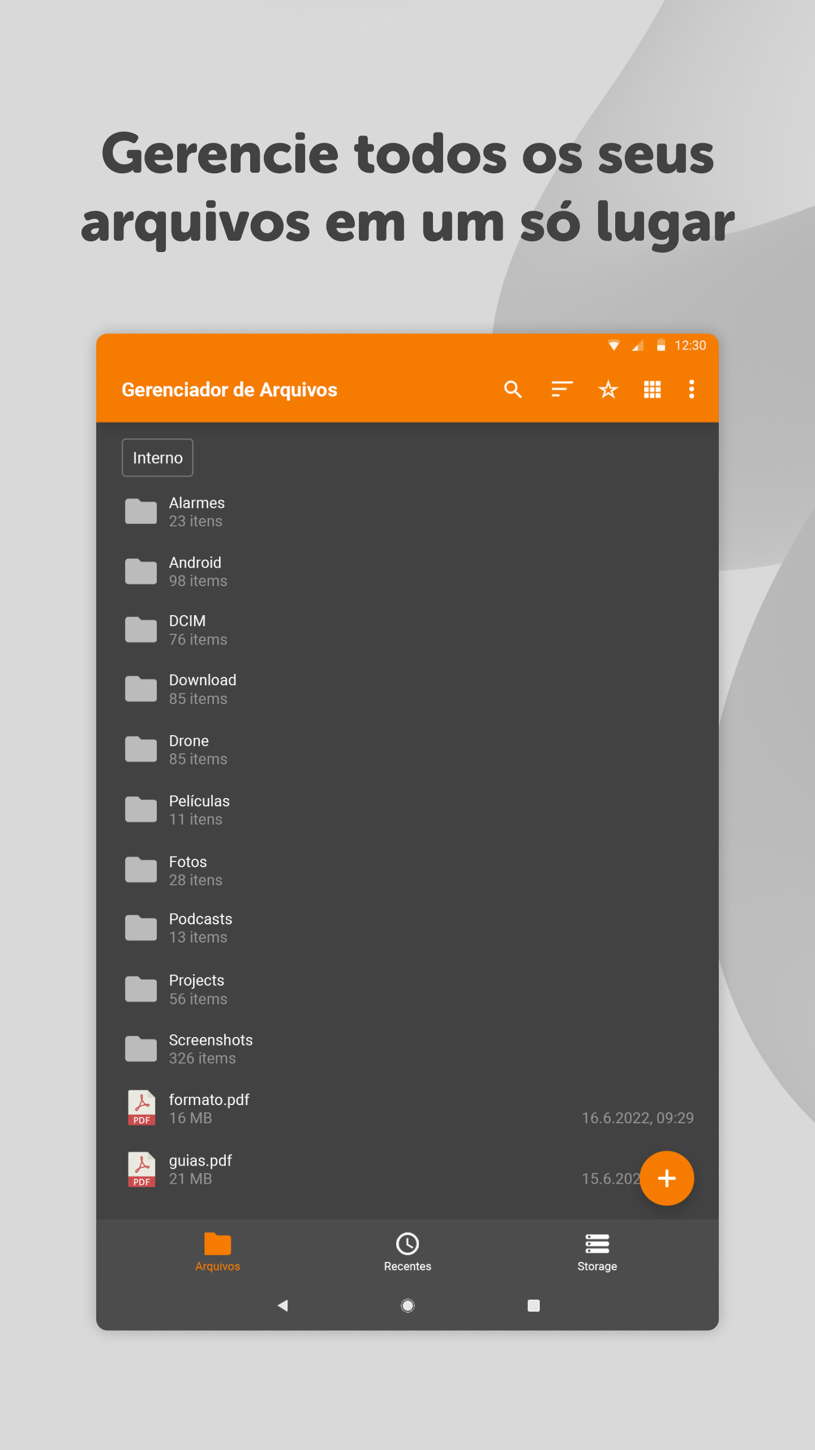This screenshot has height=1450, width=815.
Task: Tap the Android home navigation button
Action: (x=407, y=1306)
